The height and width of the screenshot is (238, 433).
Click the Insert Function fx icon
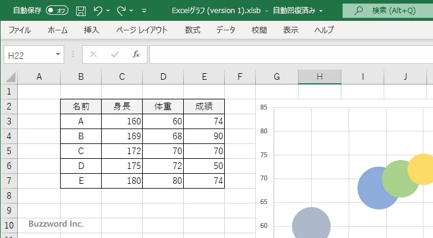tap(136, 54)
